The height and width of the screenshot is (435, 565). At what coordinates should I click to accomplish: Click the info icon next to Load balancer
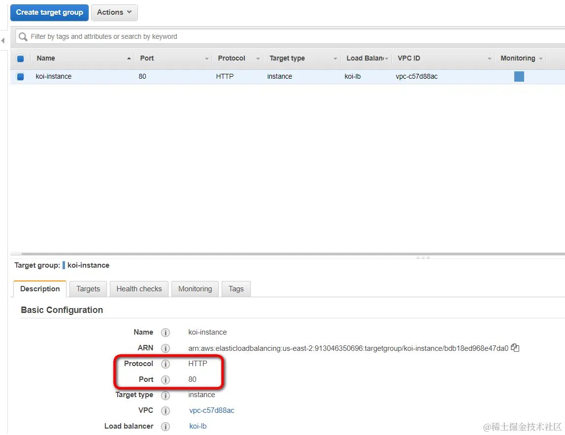coord(166,427)
